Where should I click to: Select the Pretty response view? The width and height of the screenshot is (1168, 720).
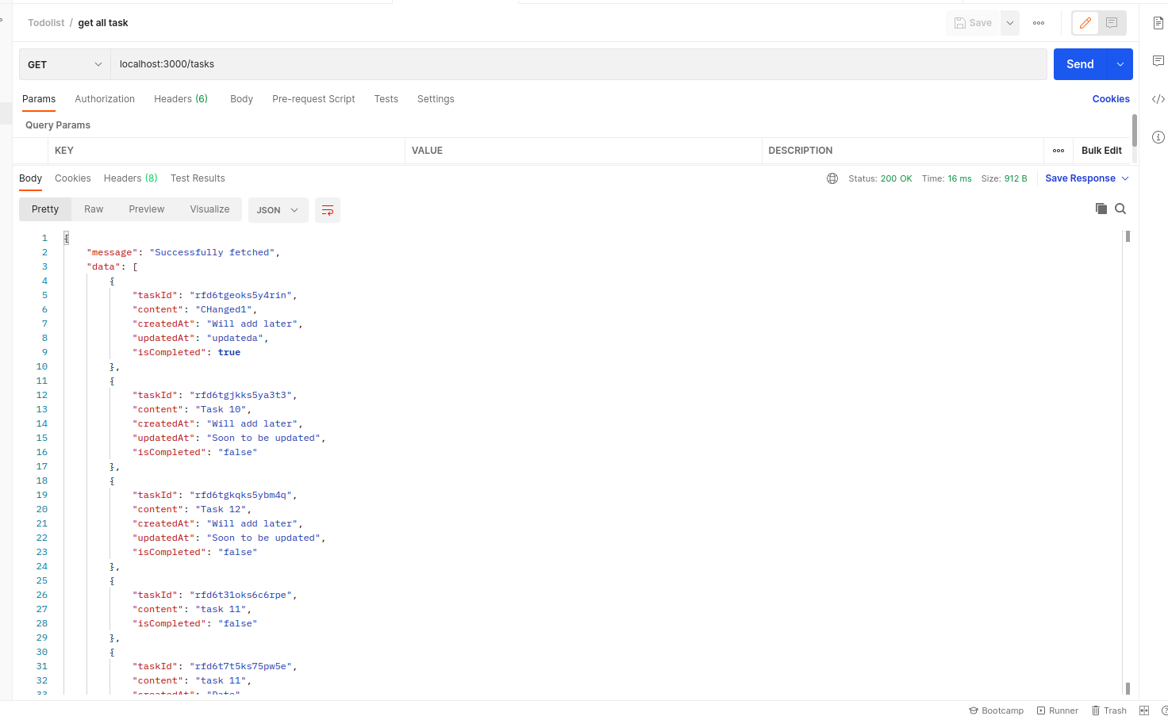pyautogui.click(x=45, y=209)
